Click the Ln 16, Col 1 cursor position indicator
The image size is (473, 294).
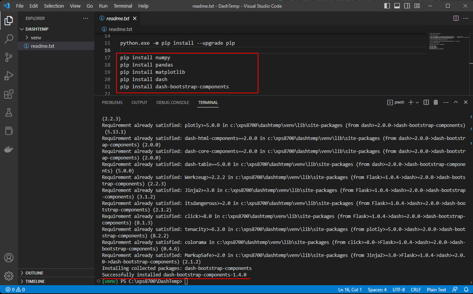[350, 290]
